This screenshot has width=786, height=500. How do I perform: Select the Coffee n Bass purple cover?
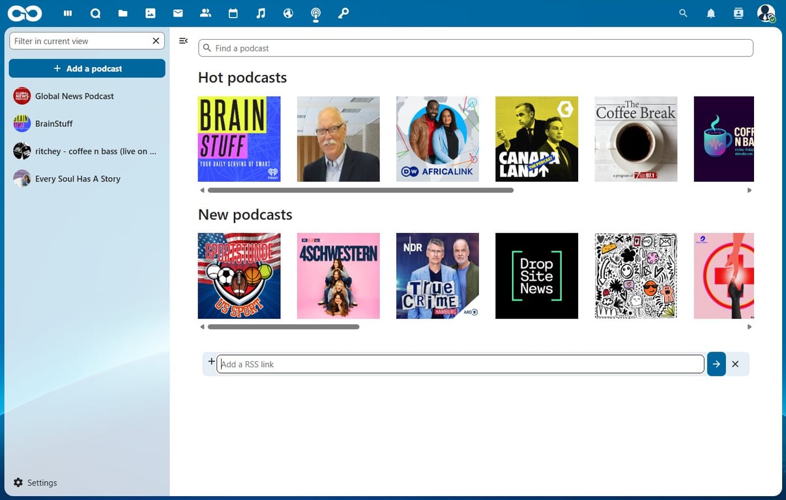point(724,139)
